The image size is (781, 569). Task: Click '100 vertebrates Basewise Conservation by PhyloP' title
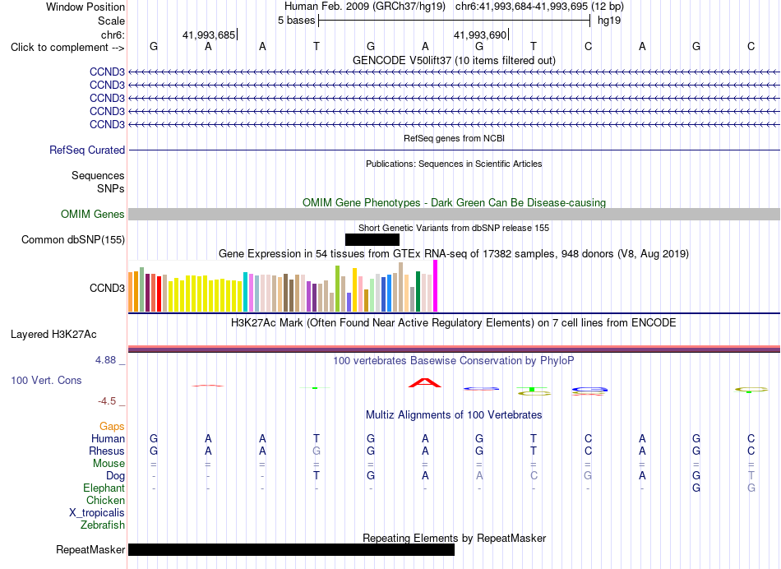tap(454, 360)
